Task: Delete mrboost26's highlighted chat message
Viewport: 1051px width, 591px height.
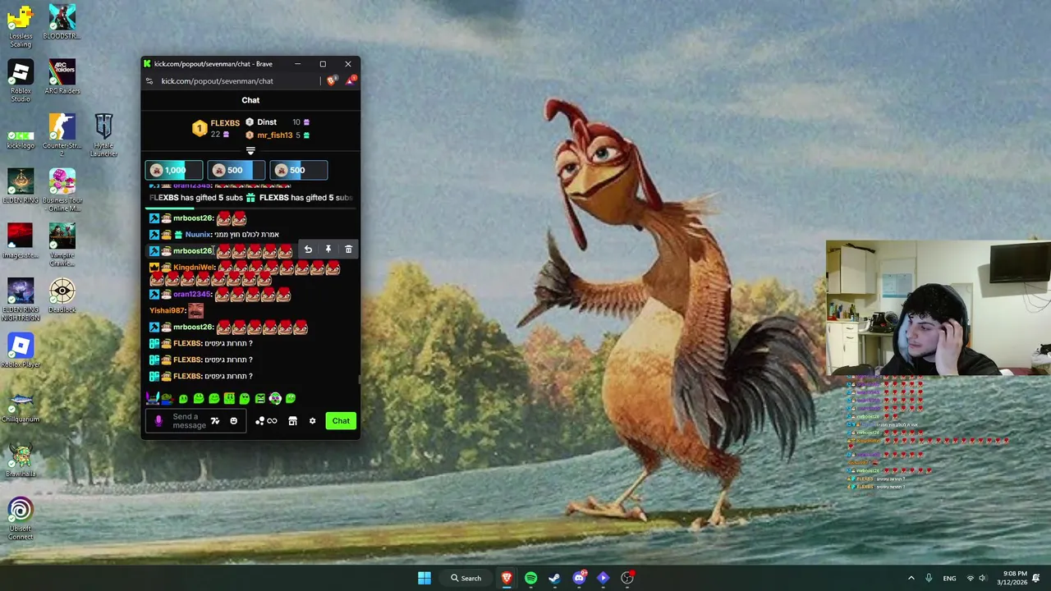Action: 348,250
